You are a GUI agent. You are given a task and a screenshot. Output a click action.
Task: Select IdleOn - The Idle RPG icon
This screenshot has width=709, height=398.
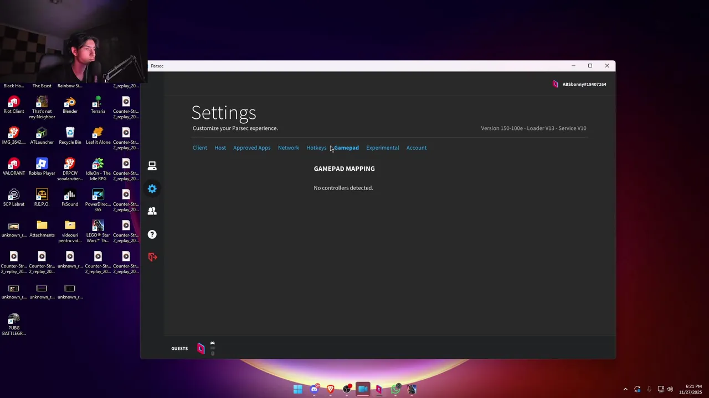[98, 170]
